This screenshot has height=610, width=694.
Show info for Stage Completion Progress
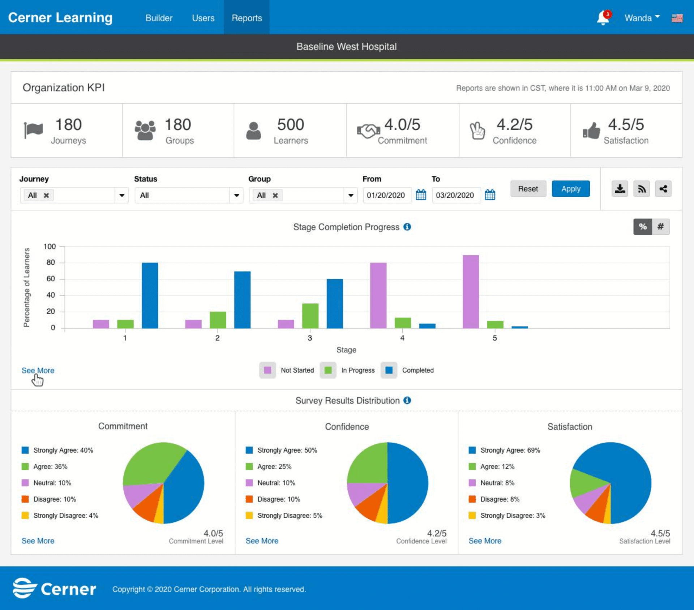pos(407,227)
